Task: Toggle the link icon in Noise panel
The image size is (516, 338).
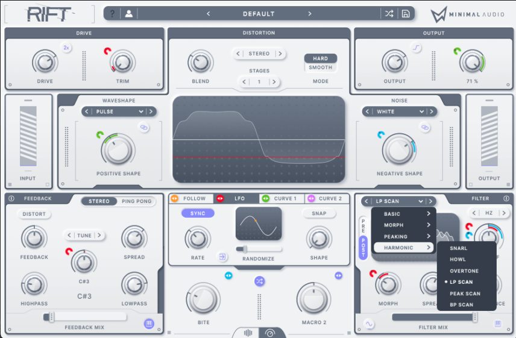Action: coord(425,127)
